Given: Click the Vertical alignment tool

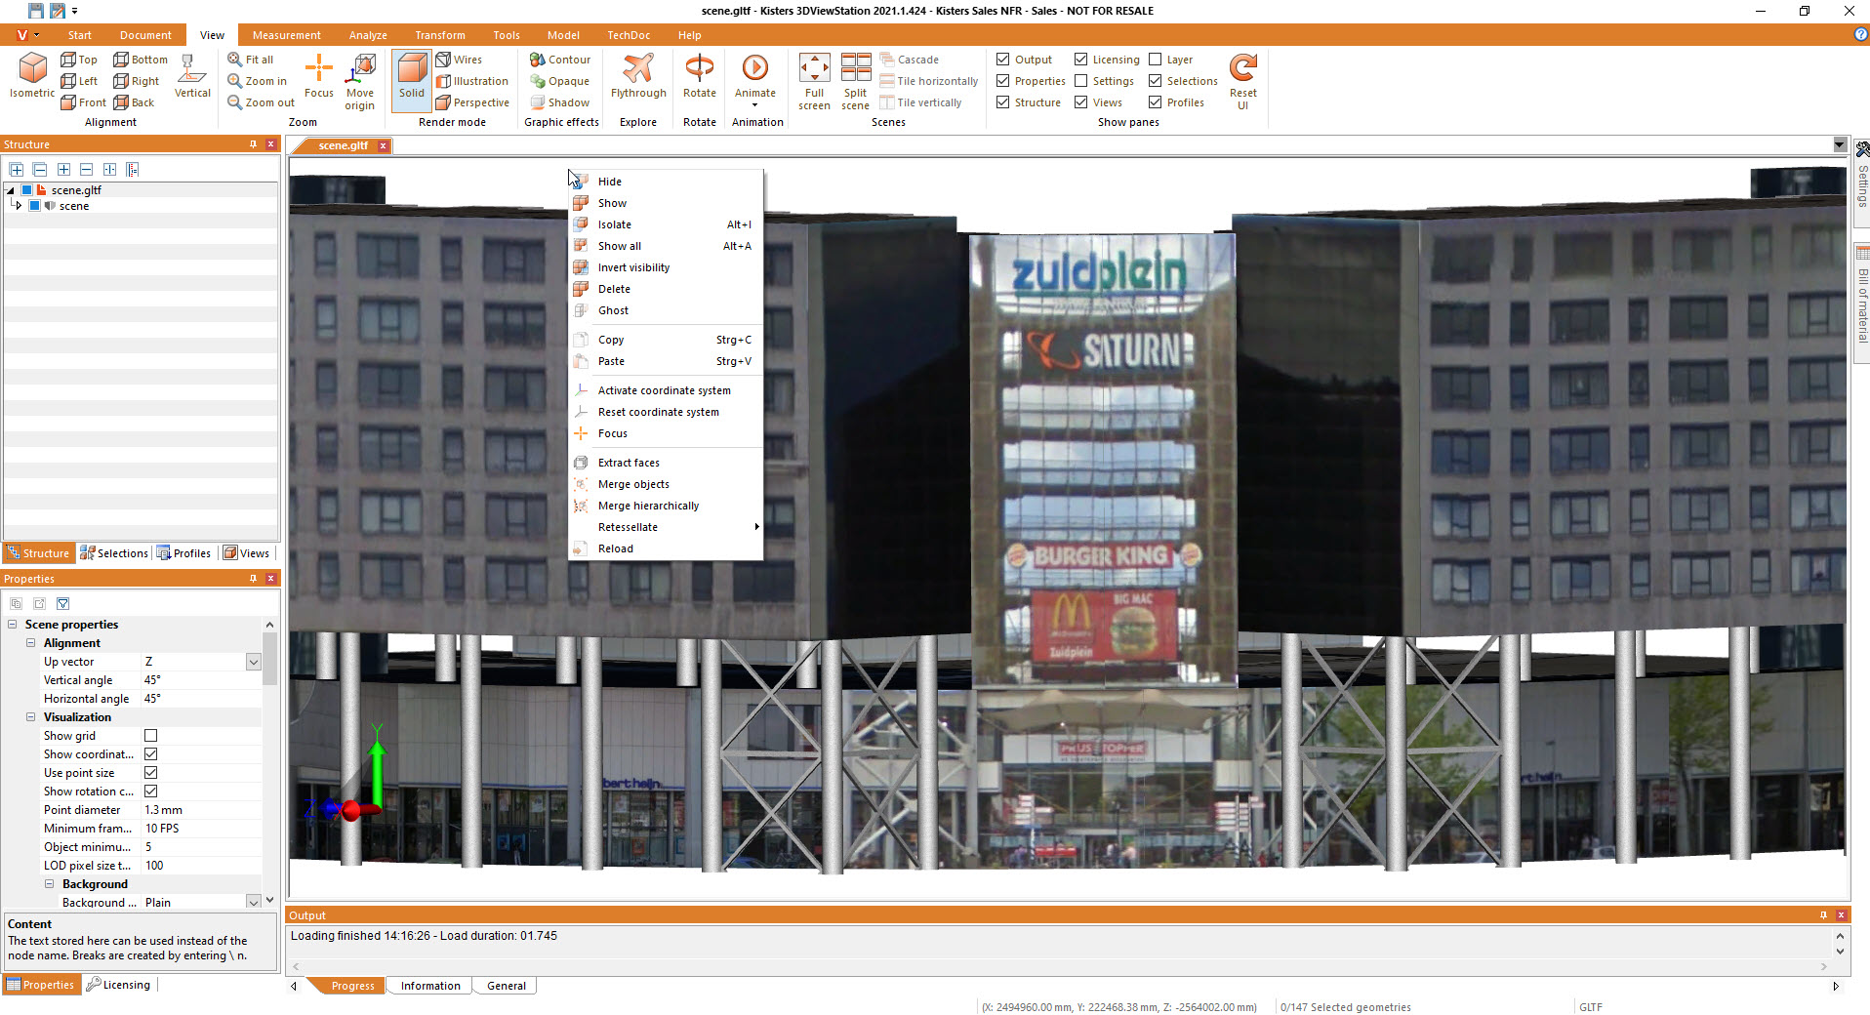Looking at the screenshot, I should click(192, 76).
